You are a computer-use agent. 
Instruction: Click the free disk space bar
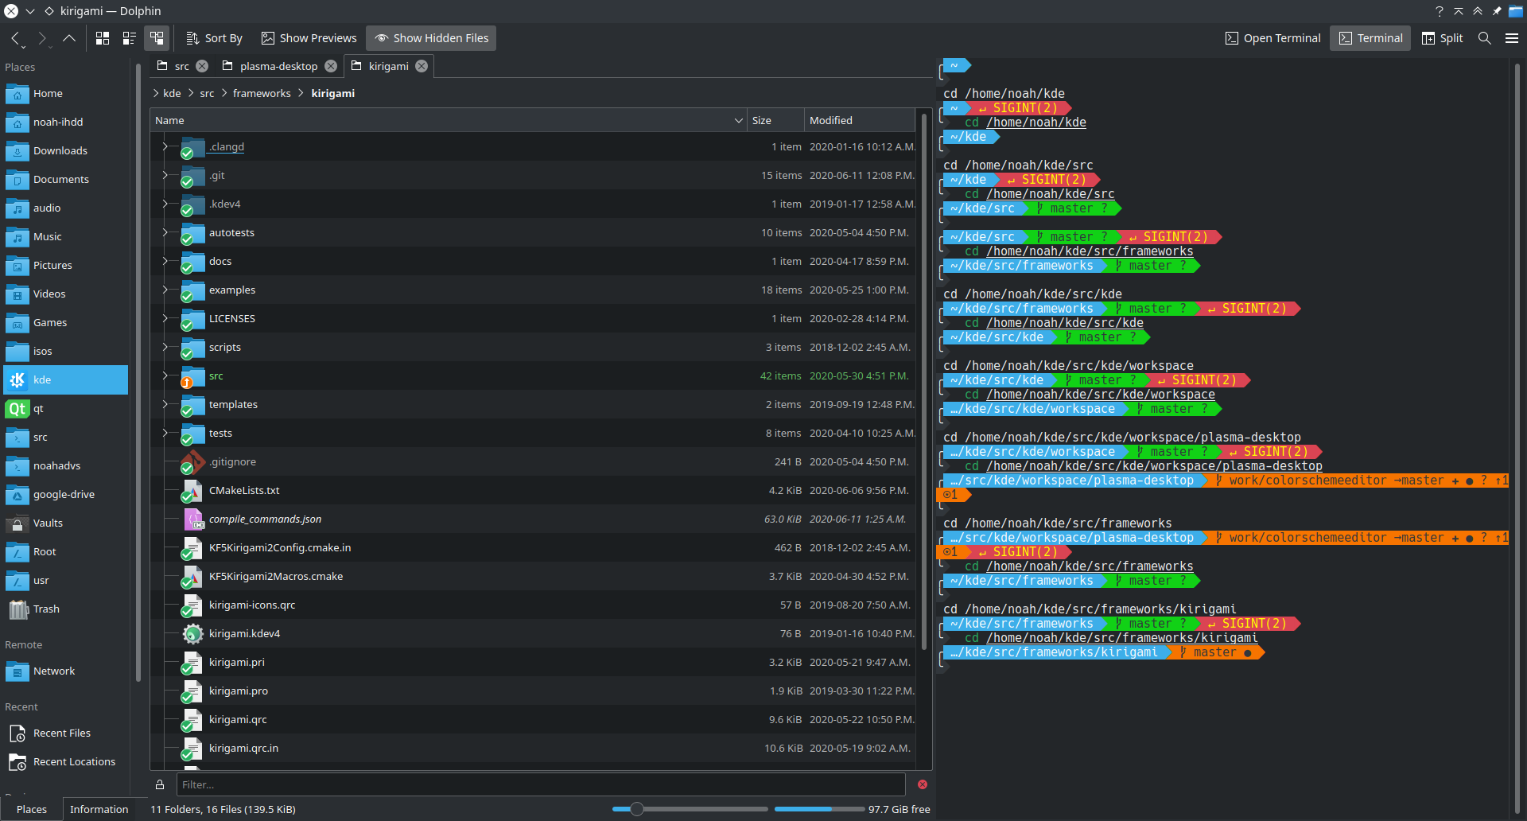tap(819, 809)
